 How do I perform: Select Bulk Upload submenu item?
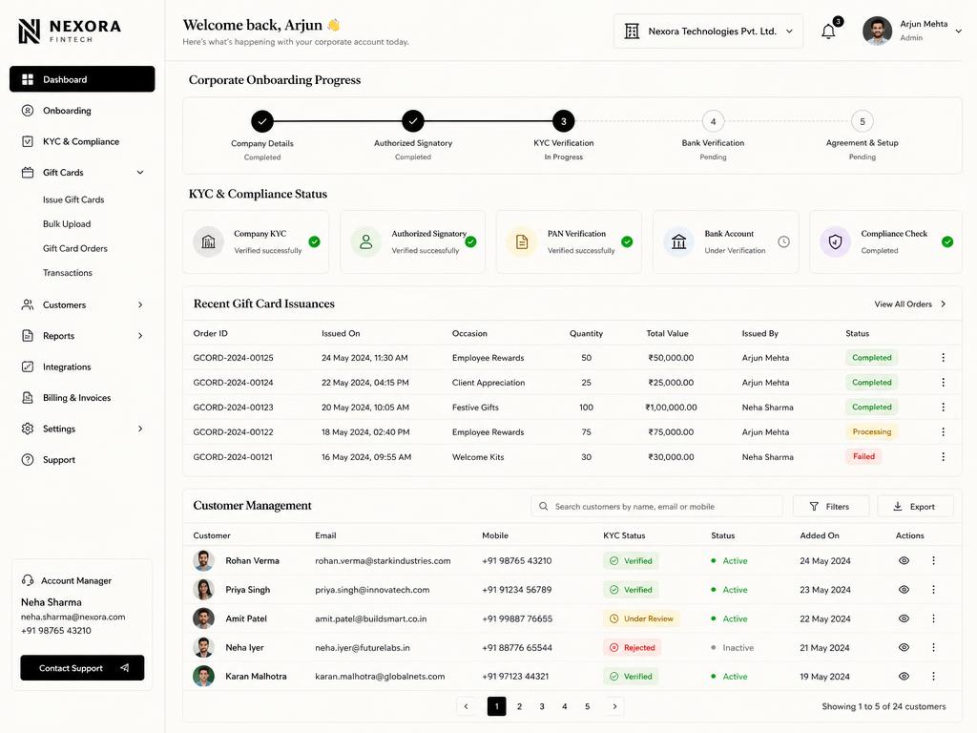click(67, 223)
